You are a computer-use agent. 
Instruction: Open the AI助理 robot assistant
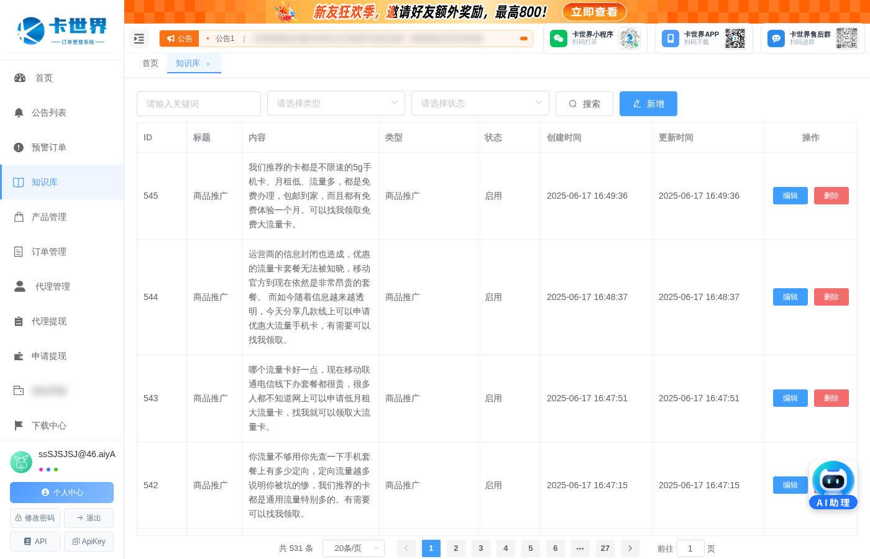pos(833,485)
